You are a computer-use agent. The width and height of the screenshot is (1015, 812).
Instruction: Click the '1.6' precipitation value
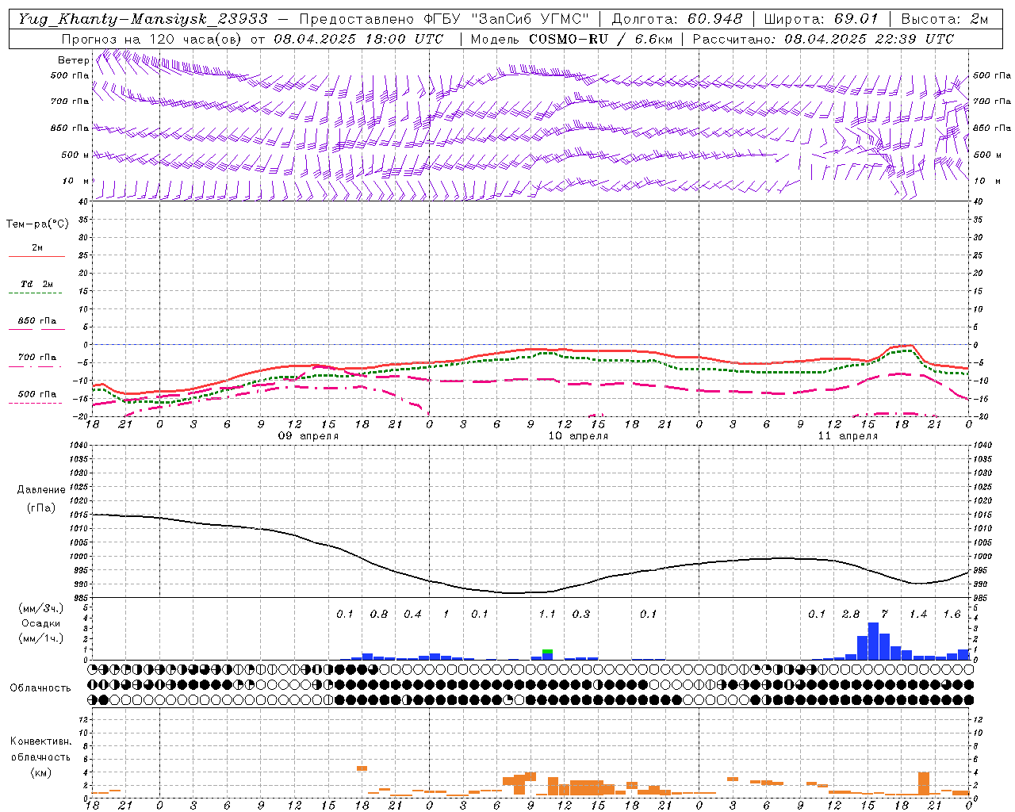952,615
